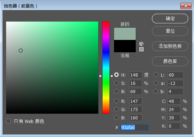Click the web-safe color cube warning icon
The height and width of the screenshot is (137, 194).
[141, 44]
